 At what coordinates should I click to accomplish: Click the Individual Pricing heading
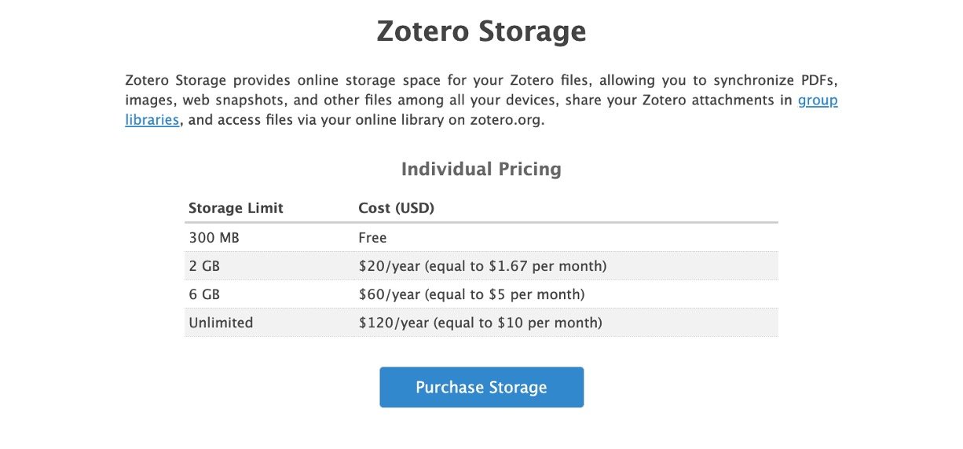(481, 169)
